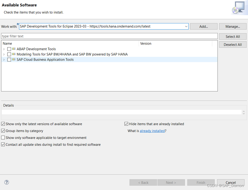Check the ABAP Development Tools checkbox

pyautogui.click(x=9, y=49)
